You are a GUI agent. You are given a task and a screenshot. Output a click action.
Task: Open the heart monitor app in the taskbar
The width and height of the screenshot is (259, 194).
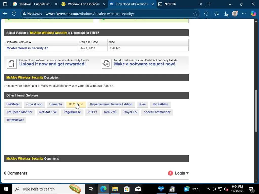click(x=161, y=189)
